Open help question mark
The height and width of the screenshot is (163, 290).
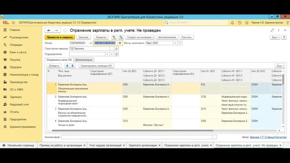coord(284,37)
